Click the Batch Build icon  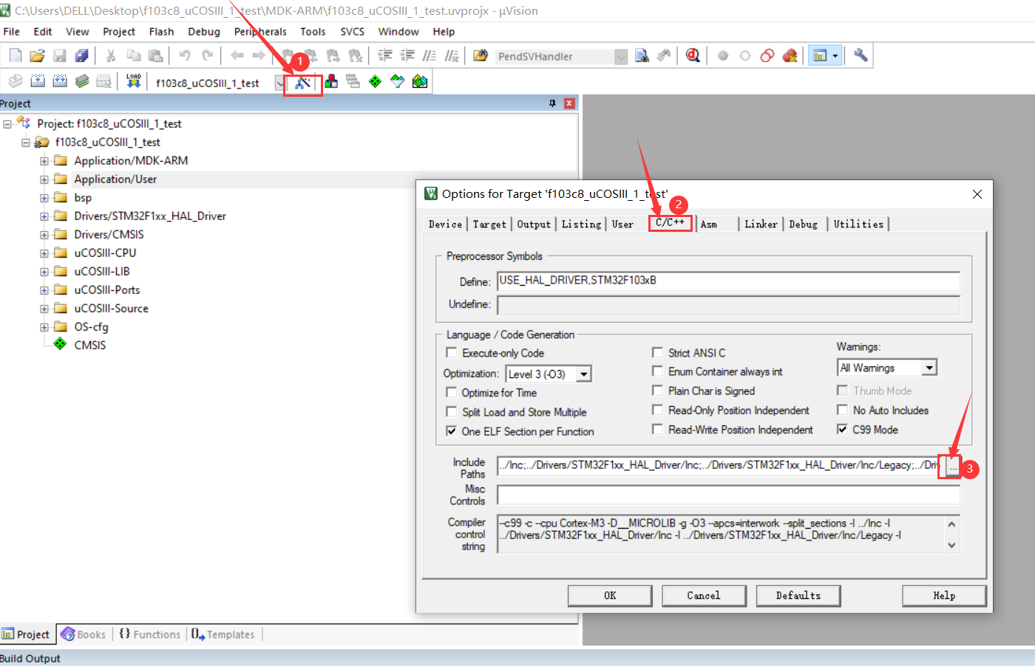82,81
